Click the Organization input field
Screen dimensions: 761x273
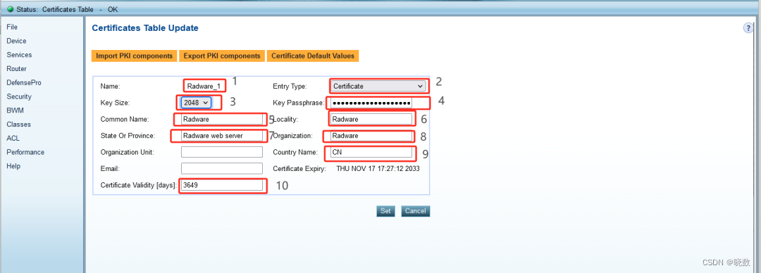[x=371, y=136]
